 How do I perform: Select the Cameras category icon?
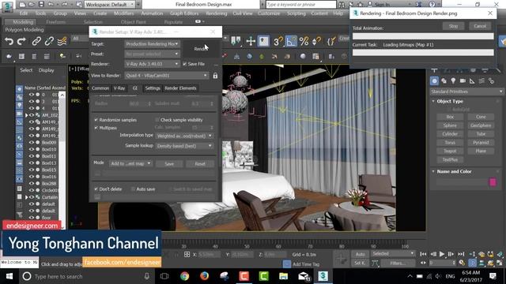pyautogui.click(x=463, y=80)
